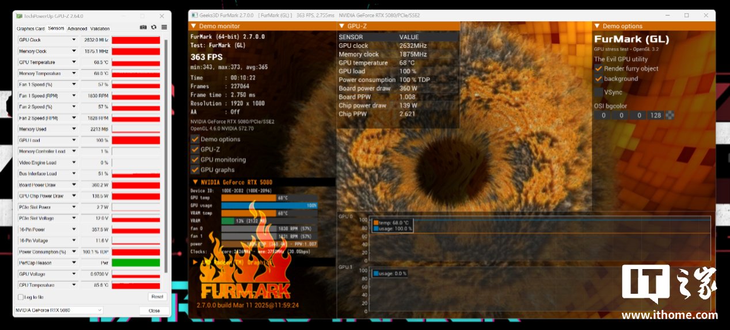Collapse the NVIDIA GeForce RTX 5080 monitoring section
Viewport: 730px width, 330px height.
click(x=195, y=182)
